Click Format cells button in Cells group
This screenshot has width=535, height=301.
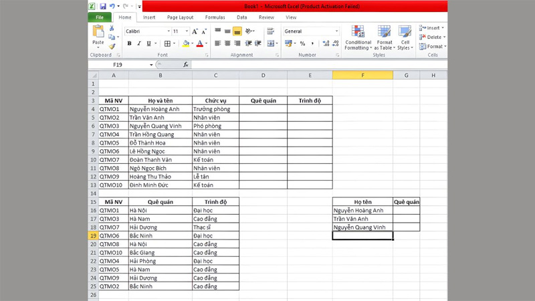pyautogui.click(x=433, y=46)
